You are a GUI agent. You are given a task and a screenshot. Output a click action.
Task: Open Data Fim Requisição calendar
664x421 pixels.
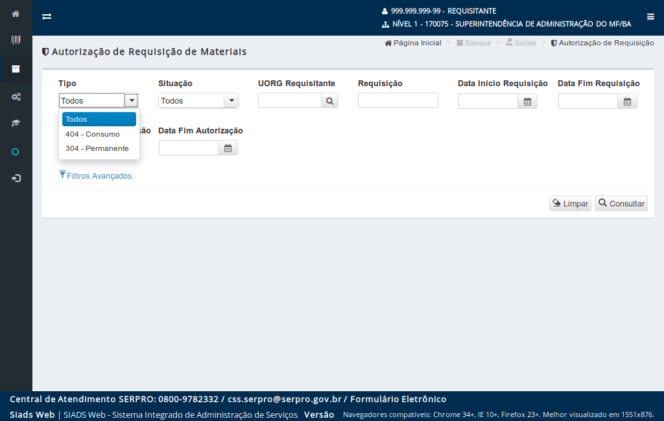tap(627, 101)
